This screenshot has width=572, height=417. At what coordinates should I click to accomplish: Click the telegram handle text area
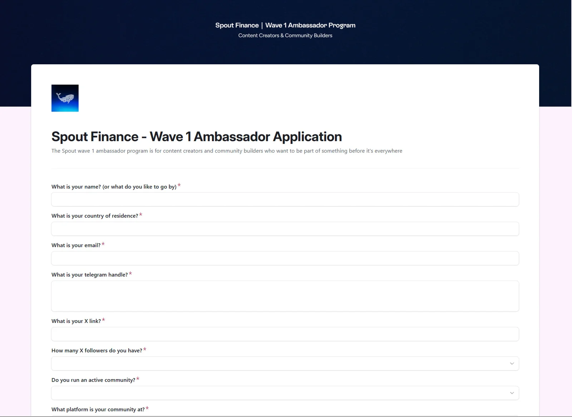(x=285, y=296)
